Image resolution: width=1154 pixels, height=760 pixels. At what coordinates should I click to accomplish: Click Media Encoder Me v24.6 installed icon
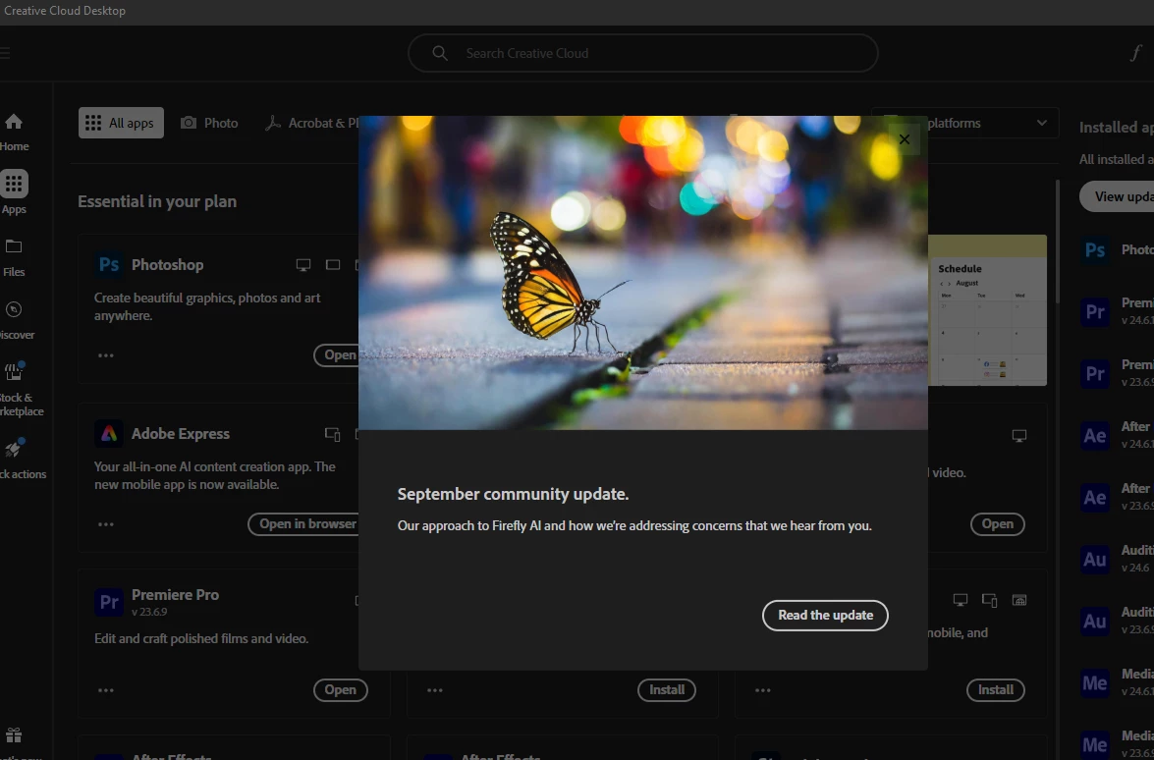click(x=1094, y=682)
